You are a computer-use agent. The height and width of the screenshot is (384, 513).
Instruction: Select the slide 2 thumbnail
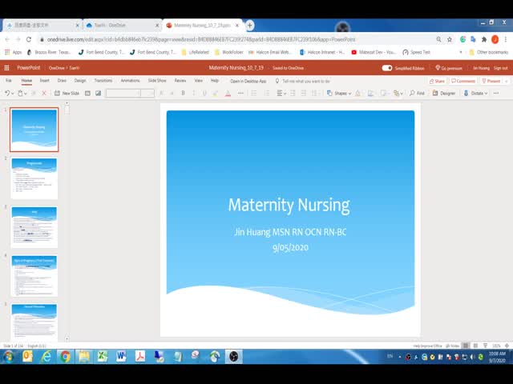point(34,178)
